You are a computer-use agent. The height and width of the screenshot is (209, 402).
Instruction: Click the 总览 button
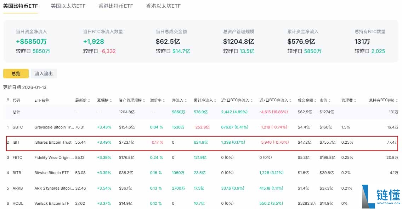[16, 73]
